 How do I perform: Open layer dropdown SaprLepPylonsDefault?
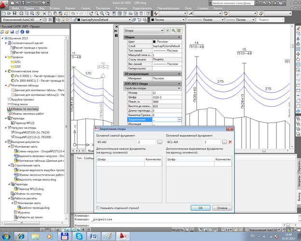(x=96, y=20)
